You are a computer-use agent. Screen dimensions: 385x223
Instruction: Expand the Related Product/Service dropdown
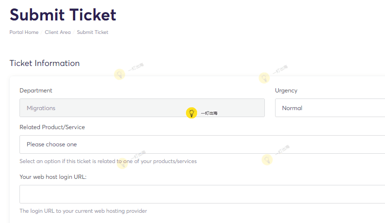[202, 144]
